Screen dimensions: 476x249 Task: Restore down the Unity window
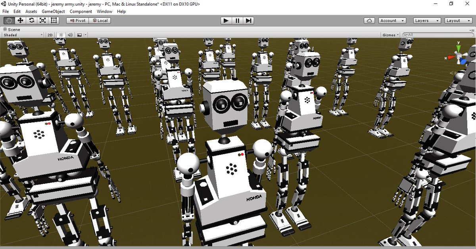tap(451, 4)
